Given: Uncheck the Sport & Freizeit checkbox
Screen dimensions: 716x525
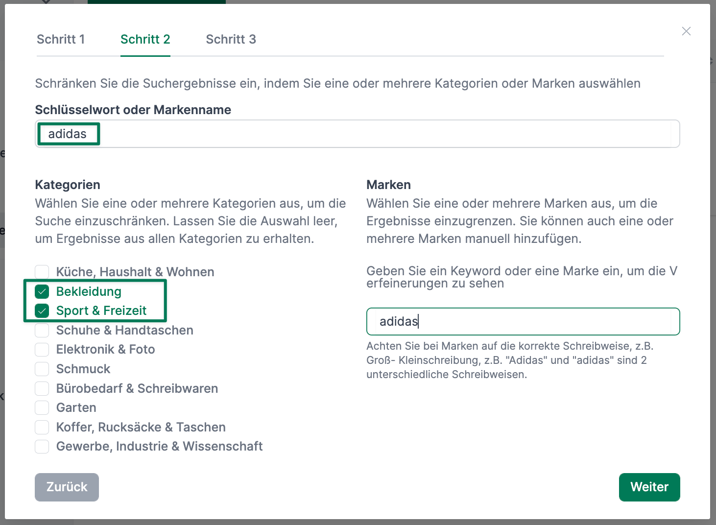Looking at the screenshot, I should [x=42, y=311].
